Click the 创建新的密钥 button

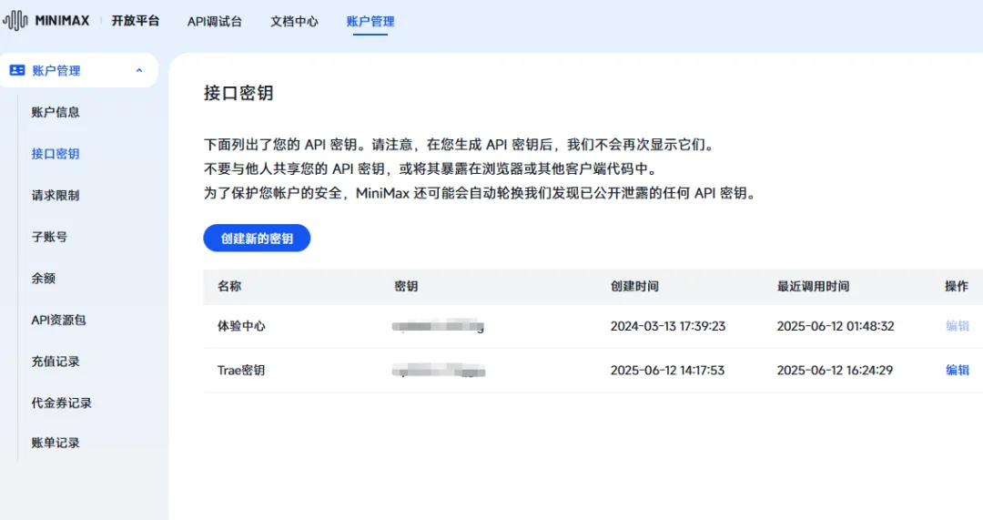pos(257,239)
